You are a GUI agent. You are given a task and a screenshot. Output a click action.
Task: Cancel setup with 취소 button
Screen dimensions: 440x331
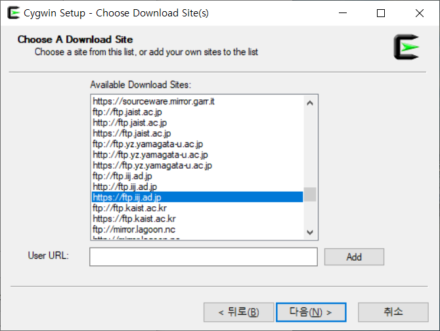[x=393, y=312]
